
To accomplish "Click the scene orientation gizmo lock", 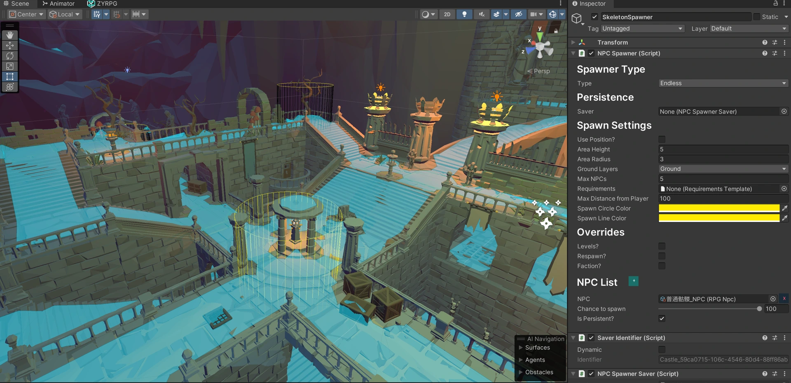I will coord(556,31).
